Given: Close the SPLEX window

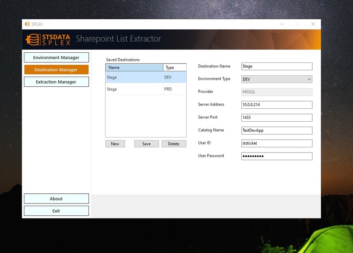Looking at the screenshot, I should pos(313,24).
